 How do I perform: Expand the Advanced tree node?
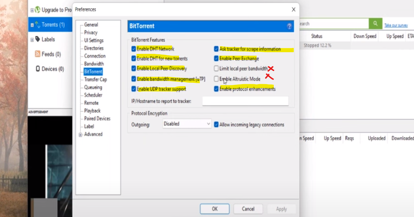[x=81, y=135]
